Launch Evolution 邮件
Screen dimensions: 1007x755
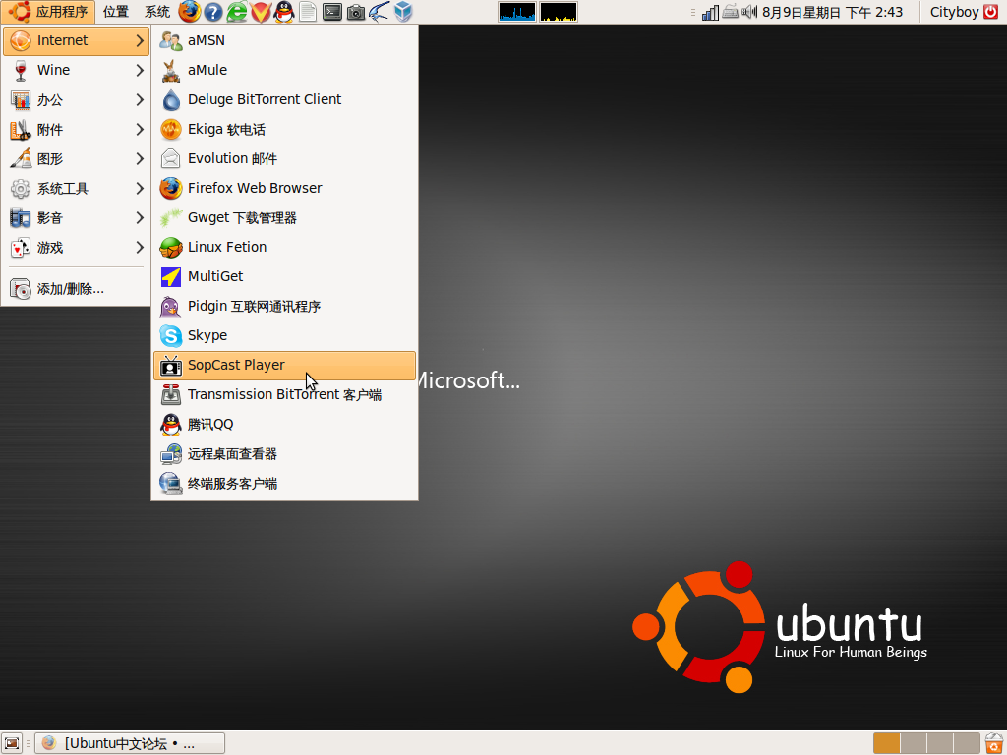(x=284, y=158)
